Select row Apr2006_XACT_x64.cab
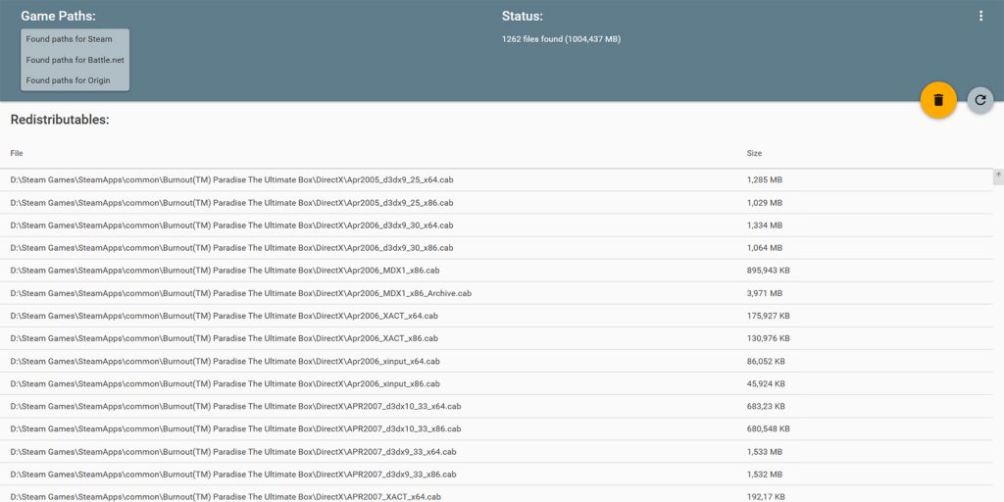 (496, 316)
